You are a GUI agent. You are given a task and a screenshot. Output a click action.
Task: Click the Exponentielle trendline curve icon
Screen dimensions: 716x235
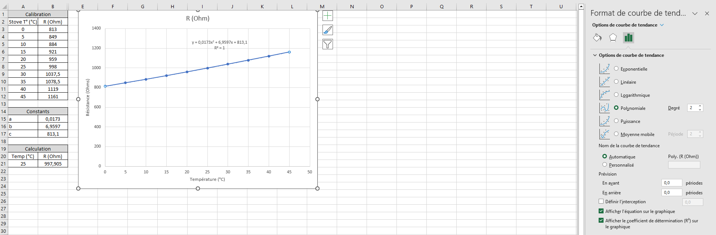[604, 69]
